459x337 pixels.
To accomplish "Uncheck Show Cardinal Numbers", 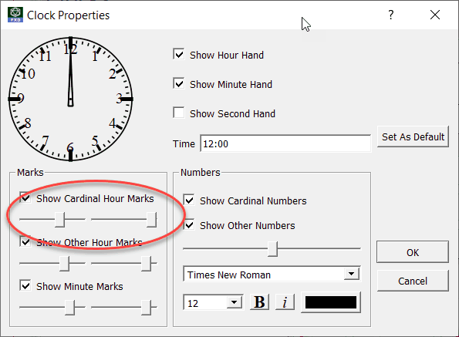I will pyautogui.click(x=189, y=201).
